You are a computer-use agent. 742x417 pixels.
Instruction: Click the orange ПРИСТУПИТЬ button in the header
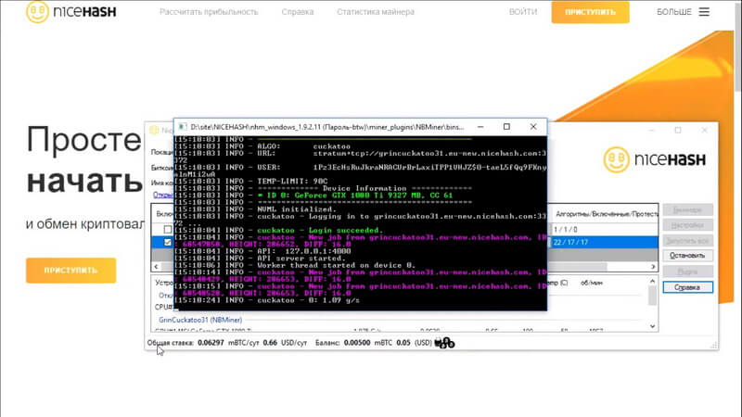(x=590, y=12)
